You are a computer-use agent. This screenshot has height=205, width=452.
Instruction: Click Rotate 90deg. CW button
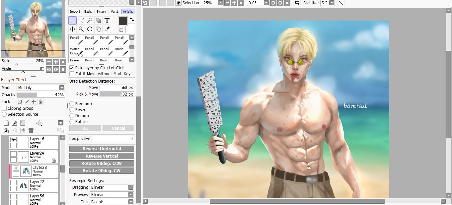102,171
